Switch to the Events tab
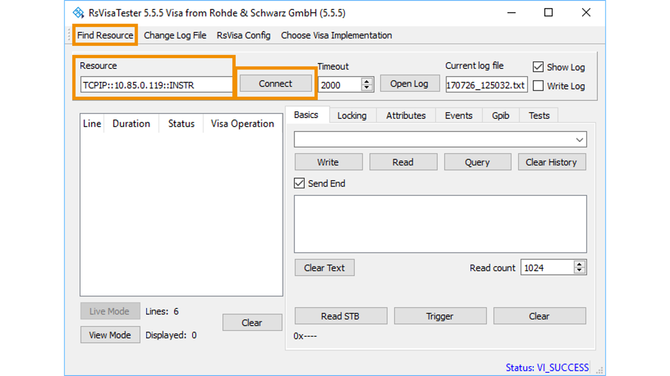670x376 pixels. (459, 115)
